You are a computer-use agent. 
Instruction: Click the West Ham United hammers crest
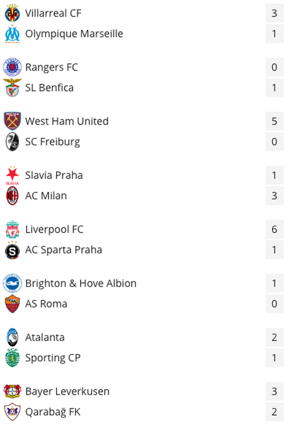[x=12, y=121]
